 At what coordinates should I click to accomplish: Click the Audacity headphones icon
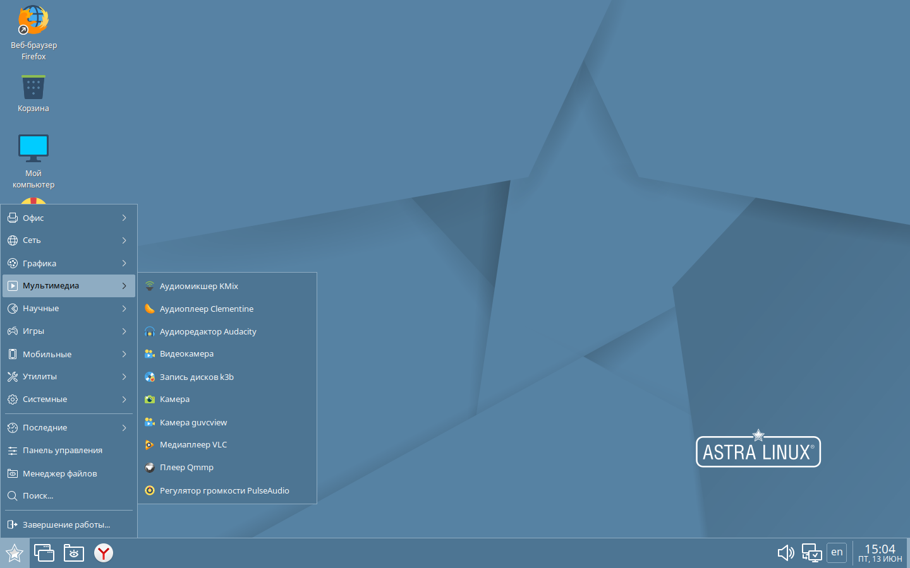coord(150,331)
